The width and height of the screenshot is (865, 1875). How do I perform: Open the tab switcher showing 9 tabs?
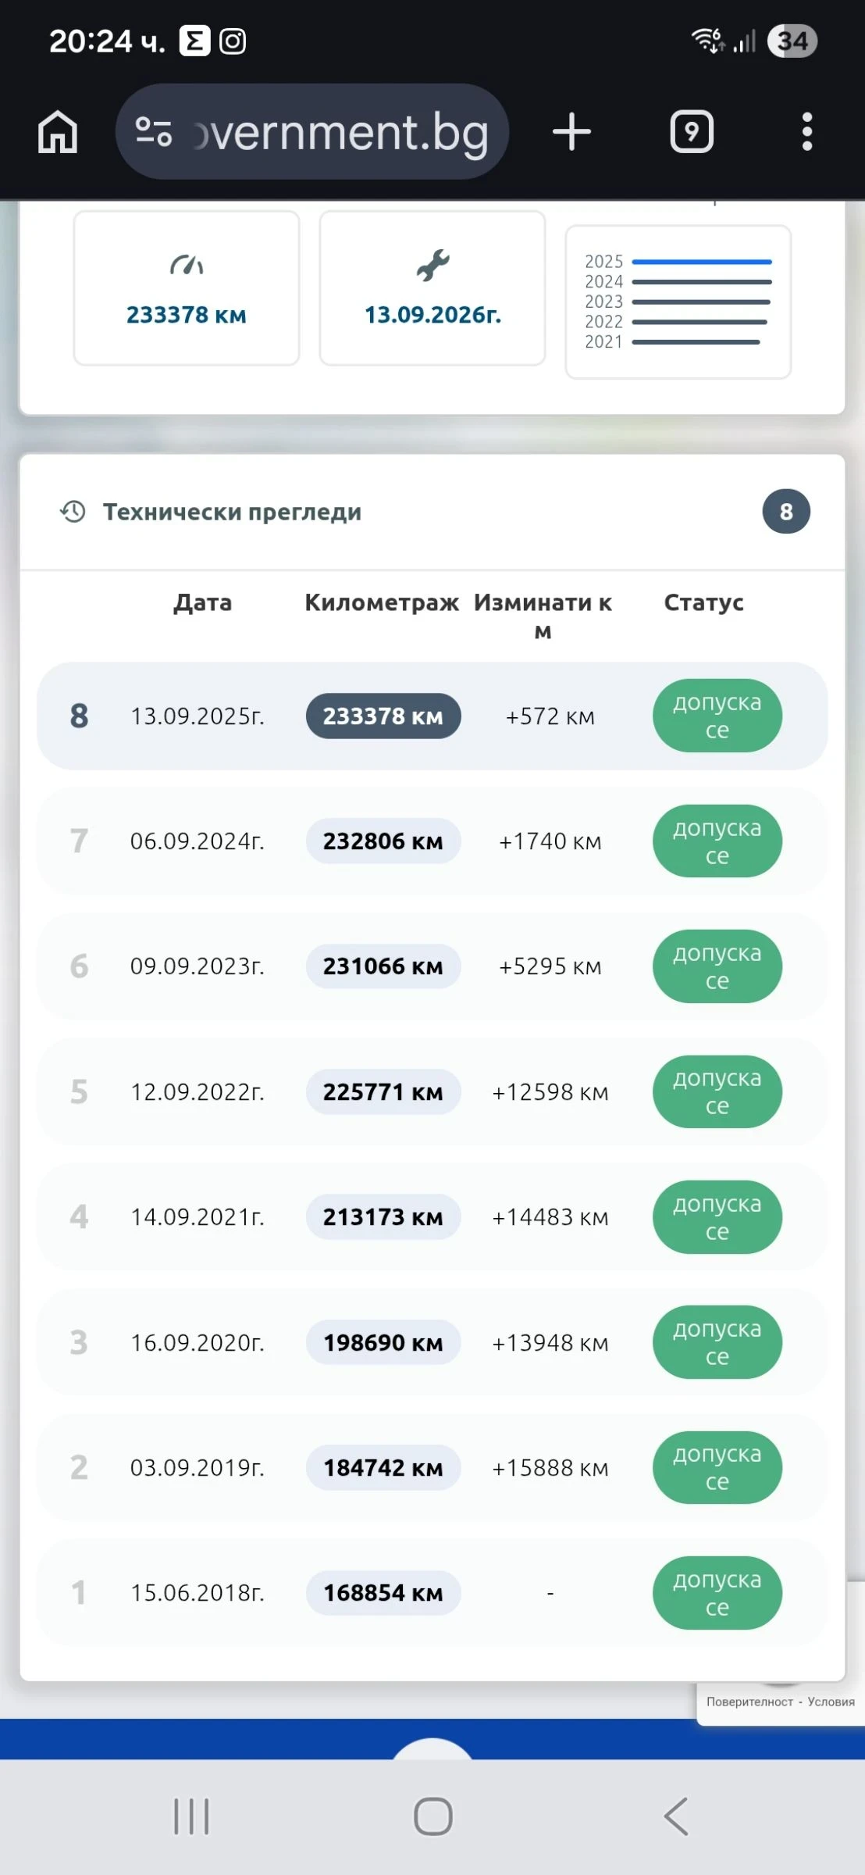[692, 131]
